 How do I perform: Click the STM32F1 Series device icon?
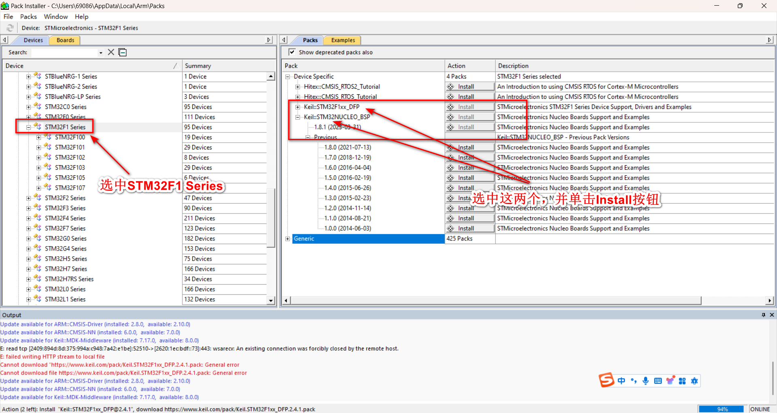tap(38, 127)
